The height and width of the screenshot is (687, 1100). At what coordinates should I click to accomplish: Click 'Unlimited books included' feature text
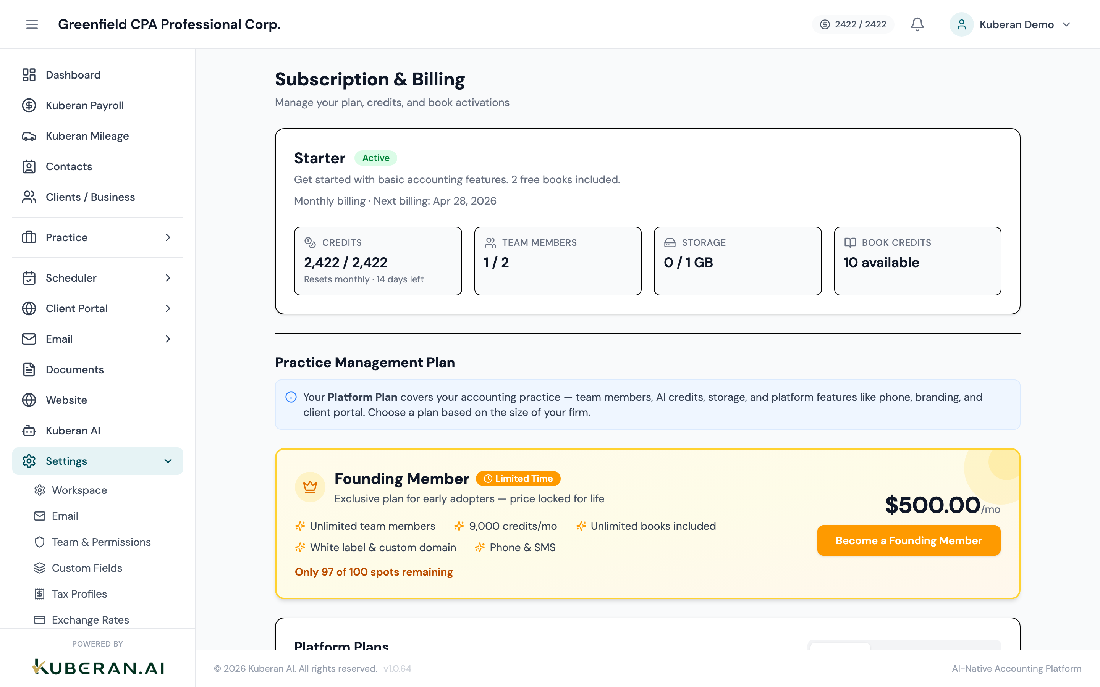tap(653, 526)
